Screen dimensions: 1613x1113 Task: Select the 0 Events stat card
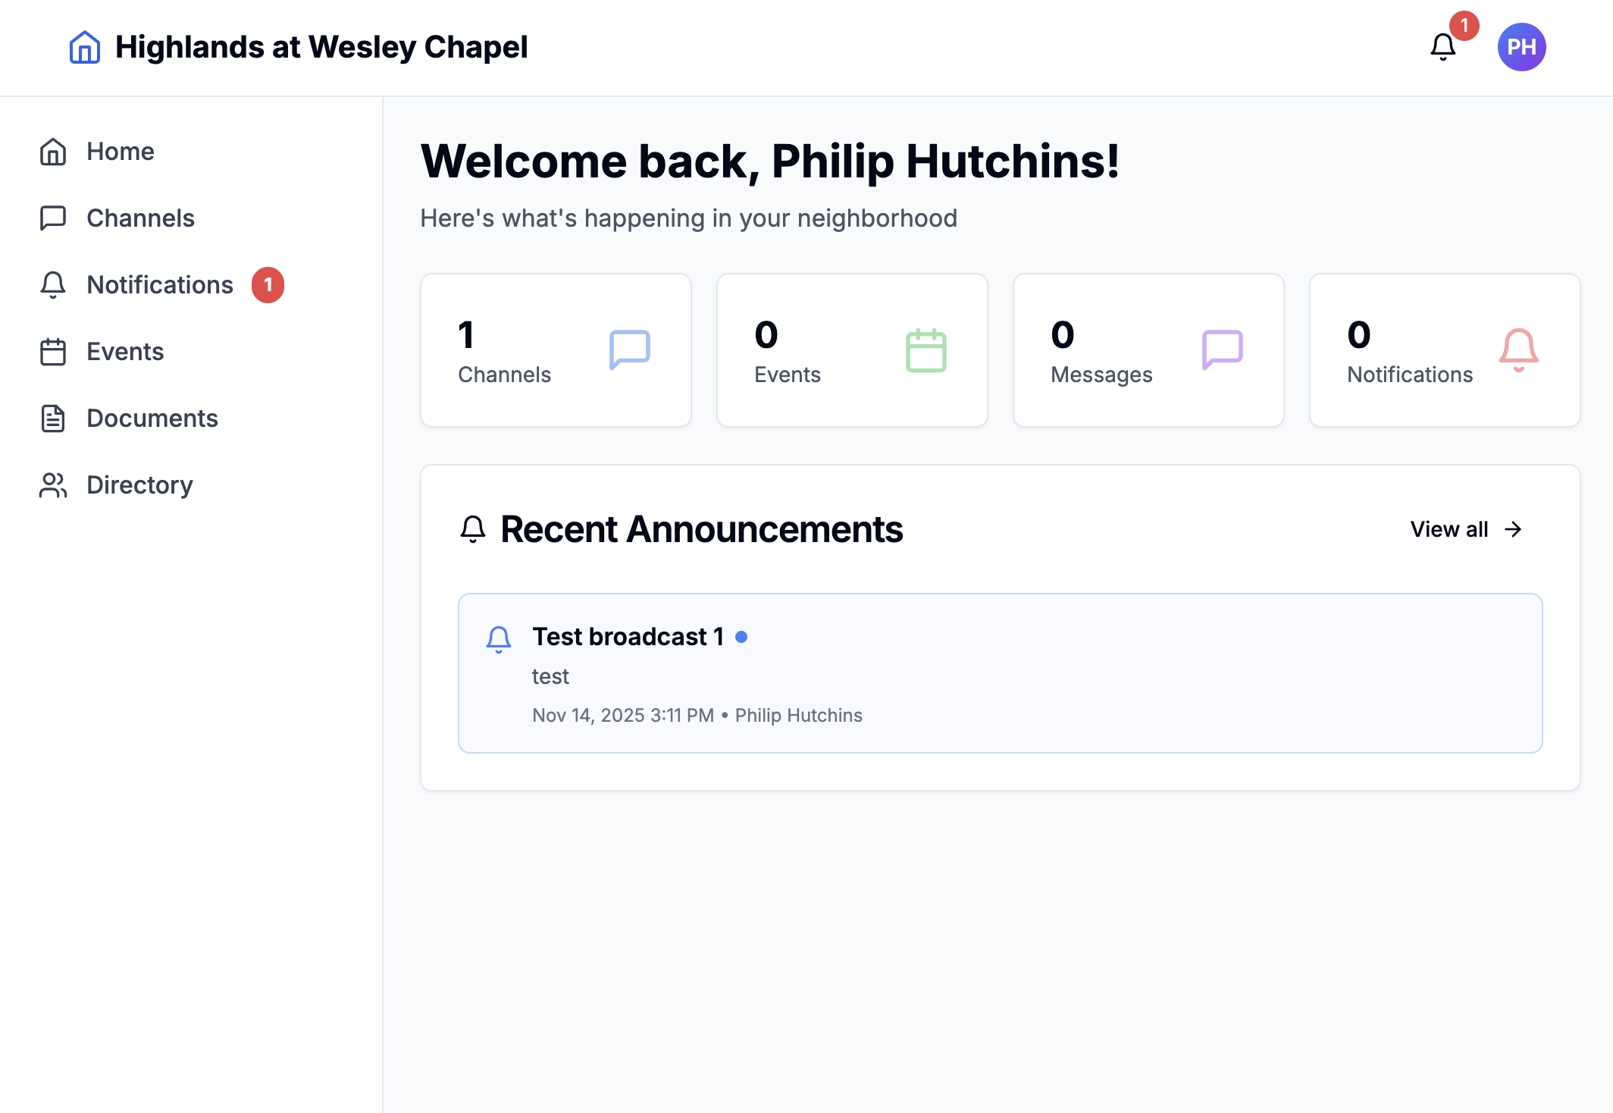(851, 350)
